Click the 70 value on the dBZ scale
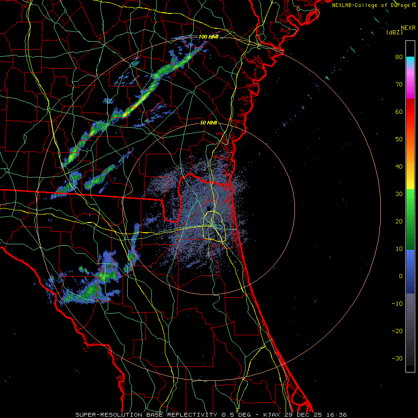This screenshot has height=418, width=418. pos(399,84)
